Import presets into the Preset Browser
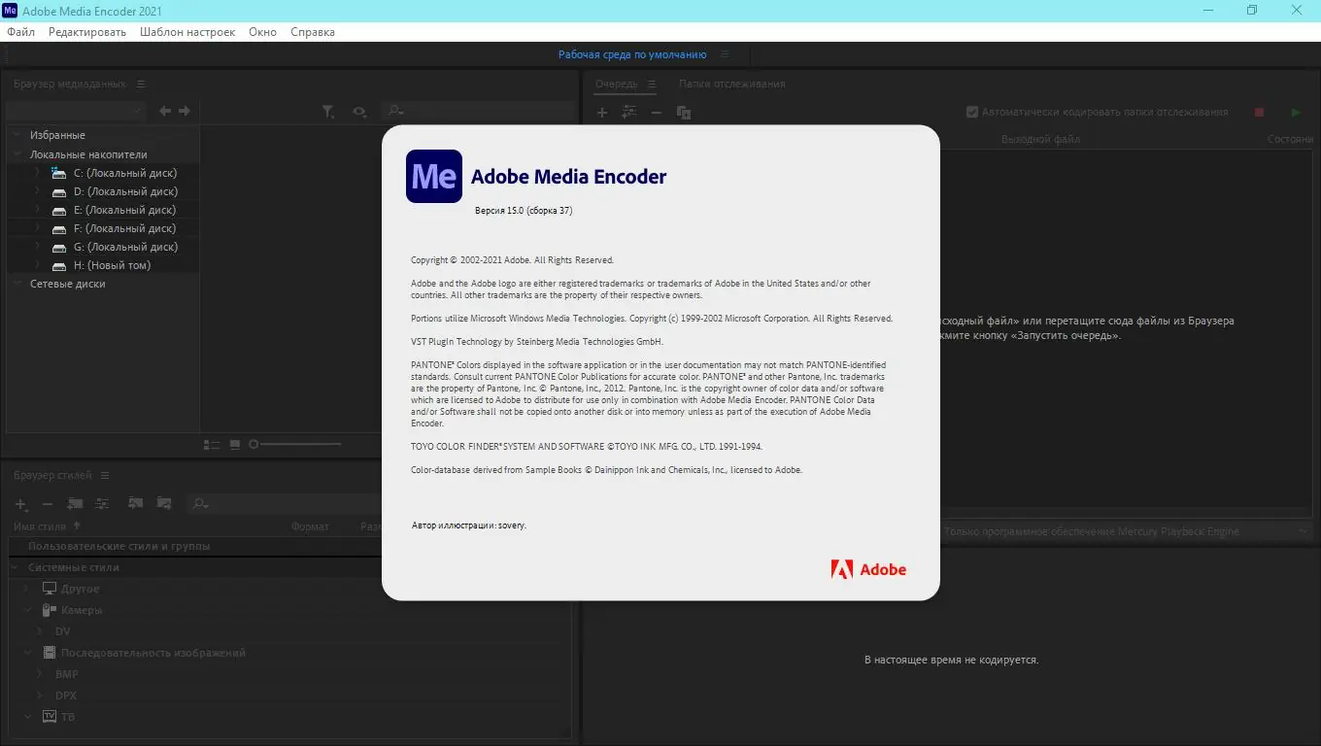Screen dimensions: 1321x746 click(x=136, y=503)
